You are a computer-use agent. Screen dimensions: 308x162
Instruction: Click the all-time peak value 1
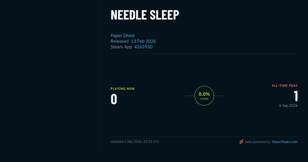click(296, 96)
